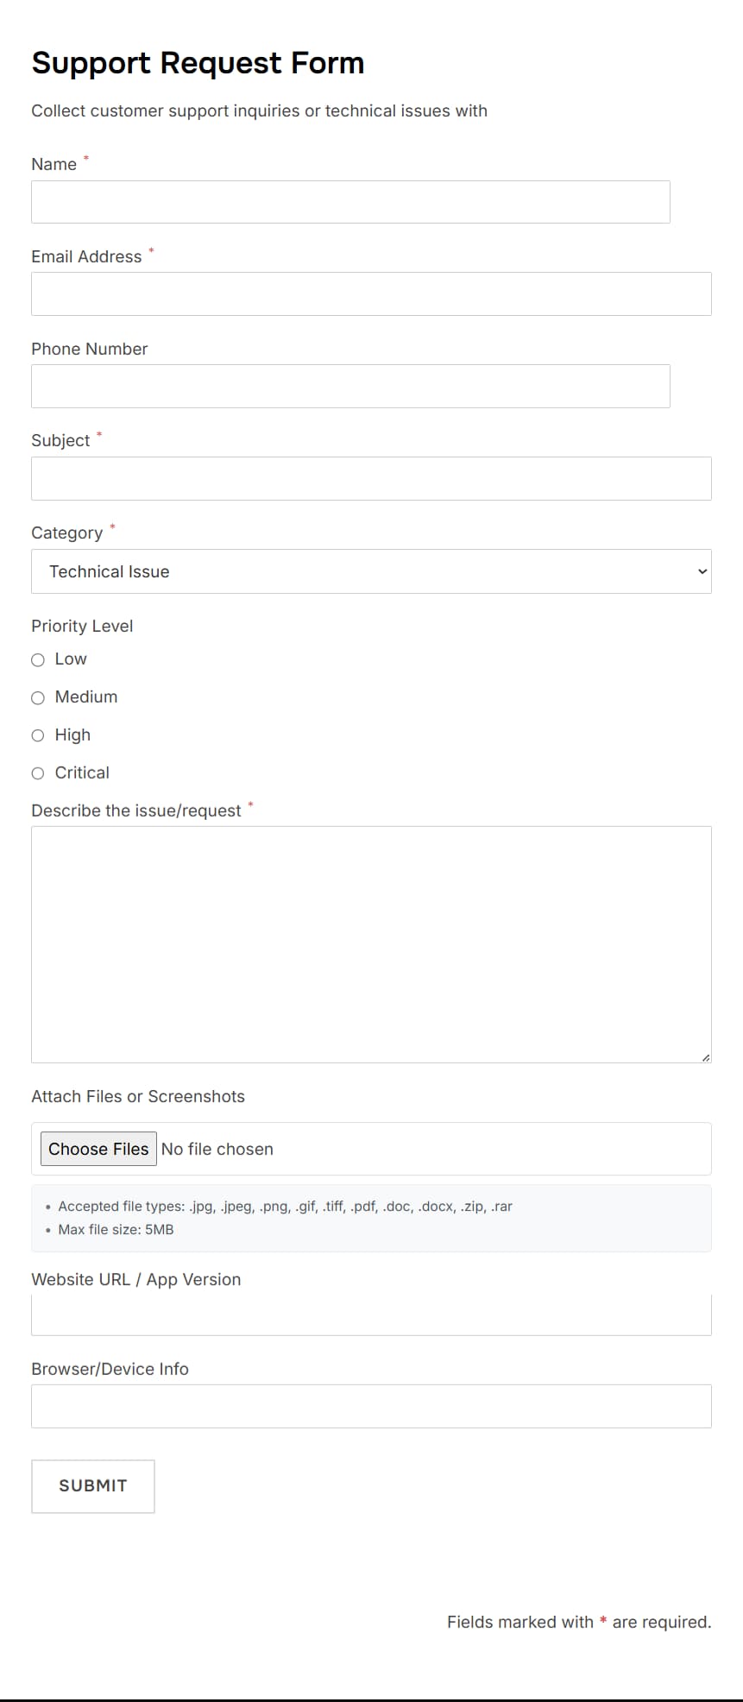Focus the Website URL / App Version field
This screenshot has width=743, height=1702.
[x=371, y=1314]
